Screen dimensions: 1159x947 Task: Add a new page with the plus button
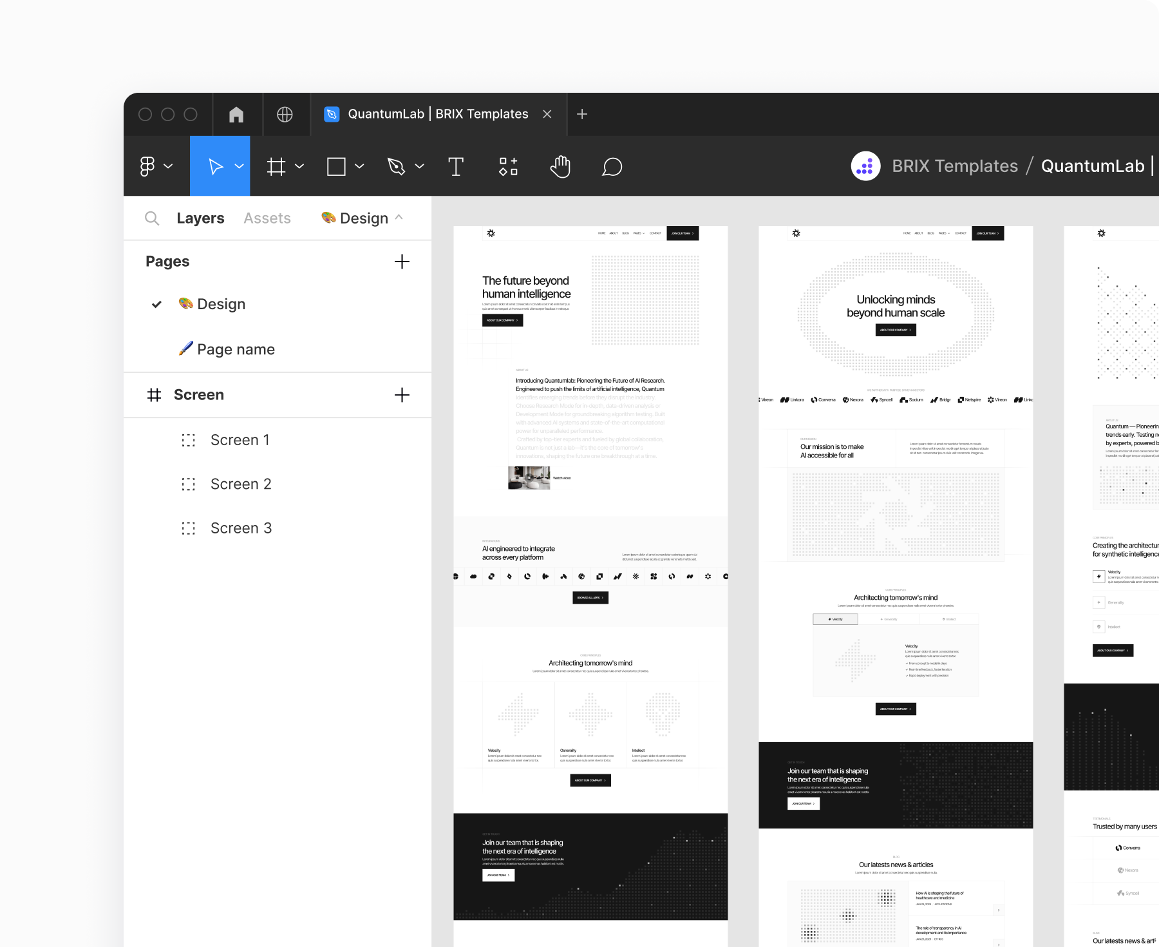[402, 262]
